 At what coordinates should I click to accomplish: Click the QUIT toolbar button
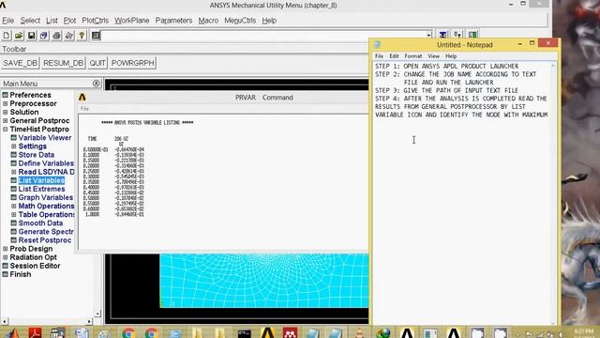tap(97, 63)
